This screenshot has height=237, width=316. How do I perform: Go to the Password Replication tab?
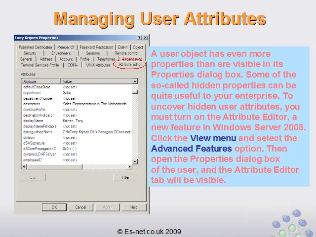click(x=96, y=47)
